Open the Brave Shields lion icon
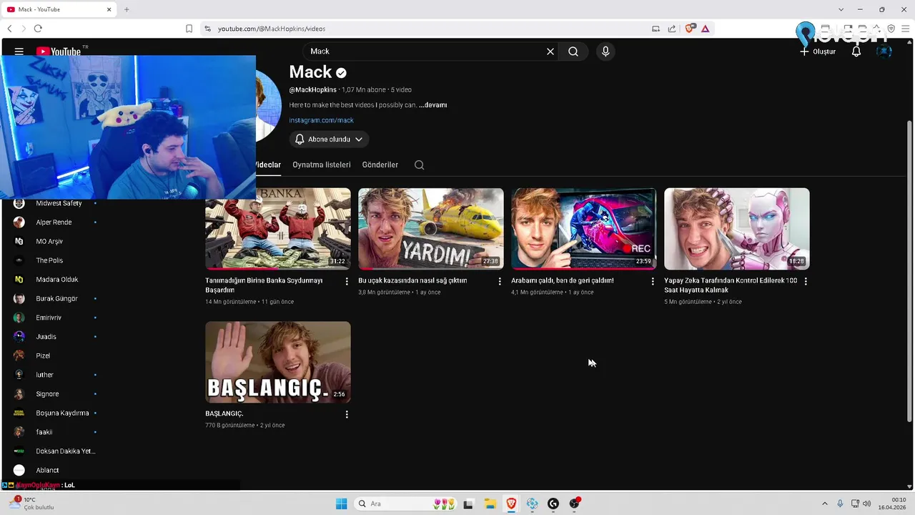915x515 pixels. tap(690, 29)
